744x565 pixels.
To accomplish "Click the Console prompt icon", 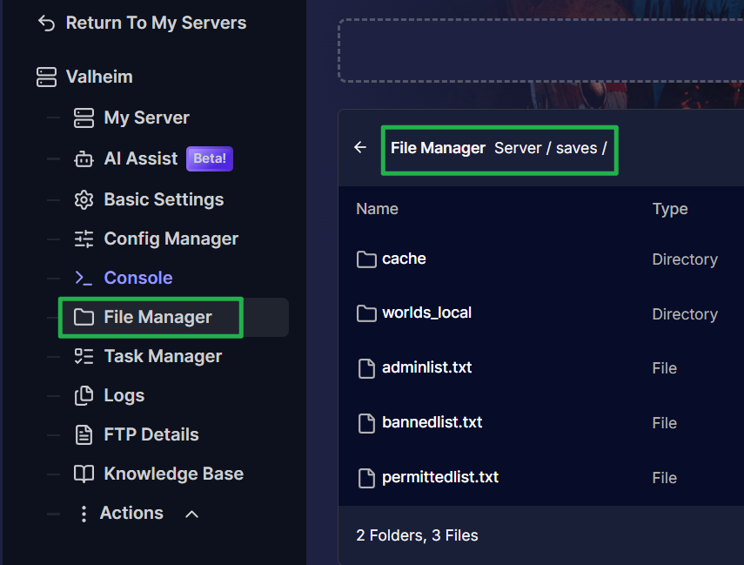I will (x=84, y=278).
